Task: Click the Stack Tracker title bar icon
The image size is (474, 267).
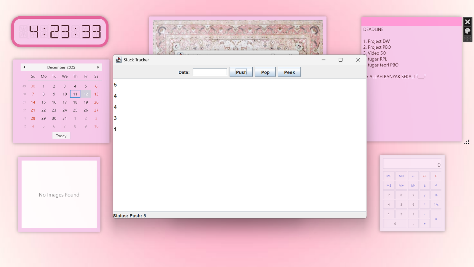Action: (119, 60)
